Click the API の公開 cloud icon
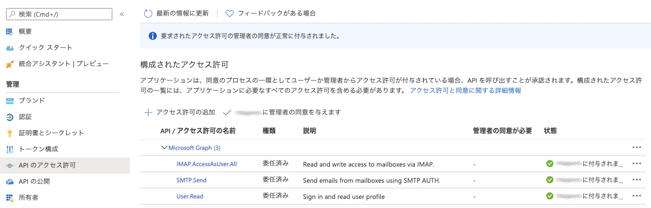The image size is (651, 208). tap(10, 182)
